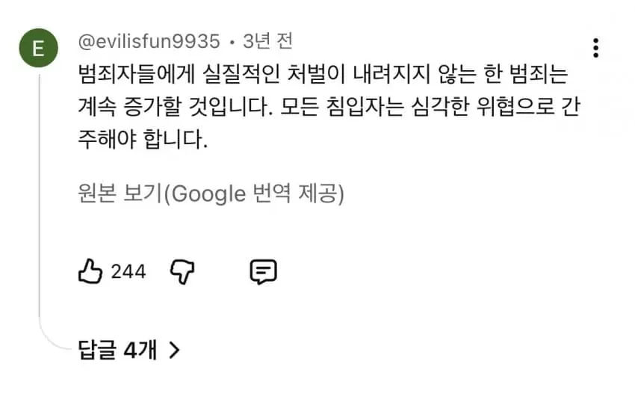Click the final comment line "주해야 합니다."
This screenshot has width=635, height=408.
(143, 140)
